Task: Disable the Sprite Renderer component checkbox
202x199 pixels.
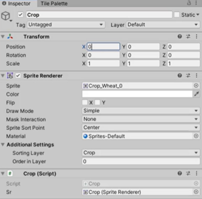Action: [18, 75]
